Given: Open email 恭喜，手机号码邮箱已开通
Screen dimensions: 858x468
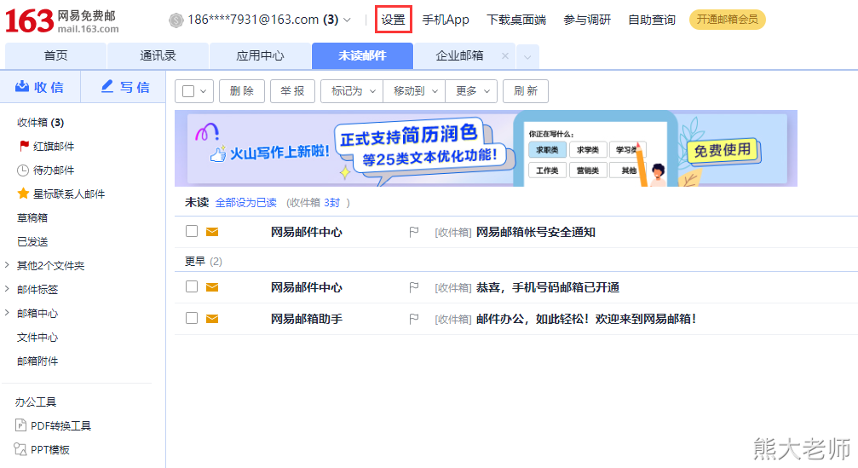Looking at the screenshot, I should 548,287.
